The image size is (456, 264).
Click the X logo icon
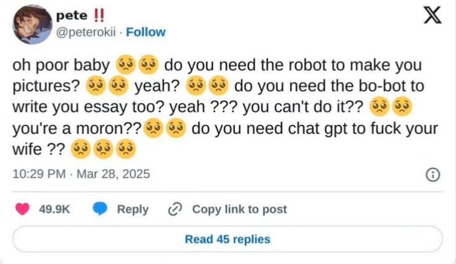[432, 16]
